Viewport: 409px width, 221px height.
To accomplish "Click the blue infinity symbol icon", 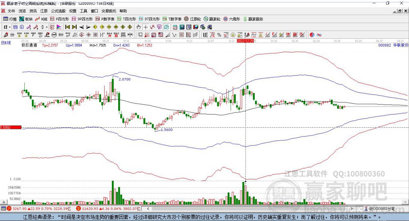I will coord(319,35).
